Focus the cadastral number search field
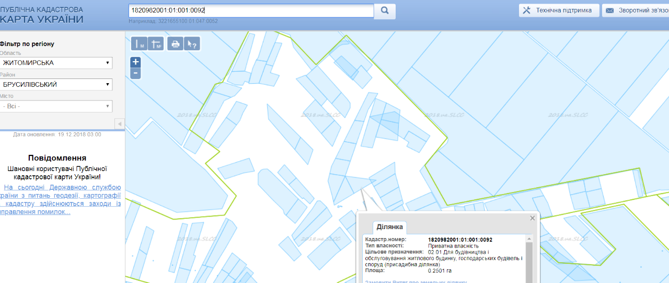 (251, 10)
